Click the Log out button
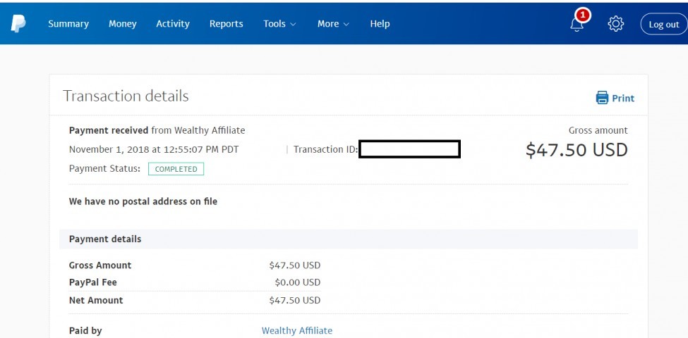The width and height of the screenshot is (688, 338). (x=664, y=24)
